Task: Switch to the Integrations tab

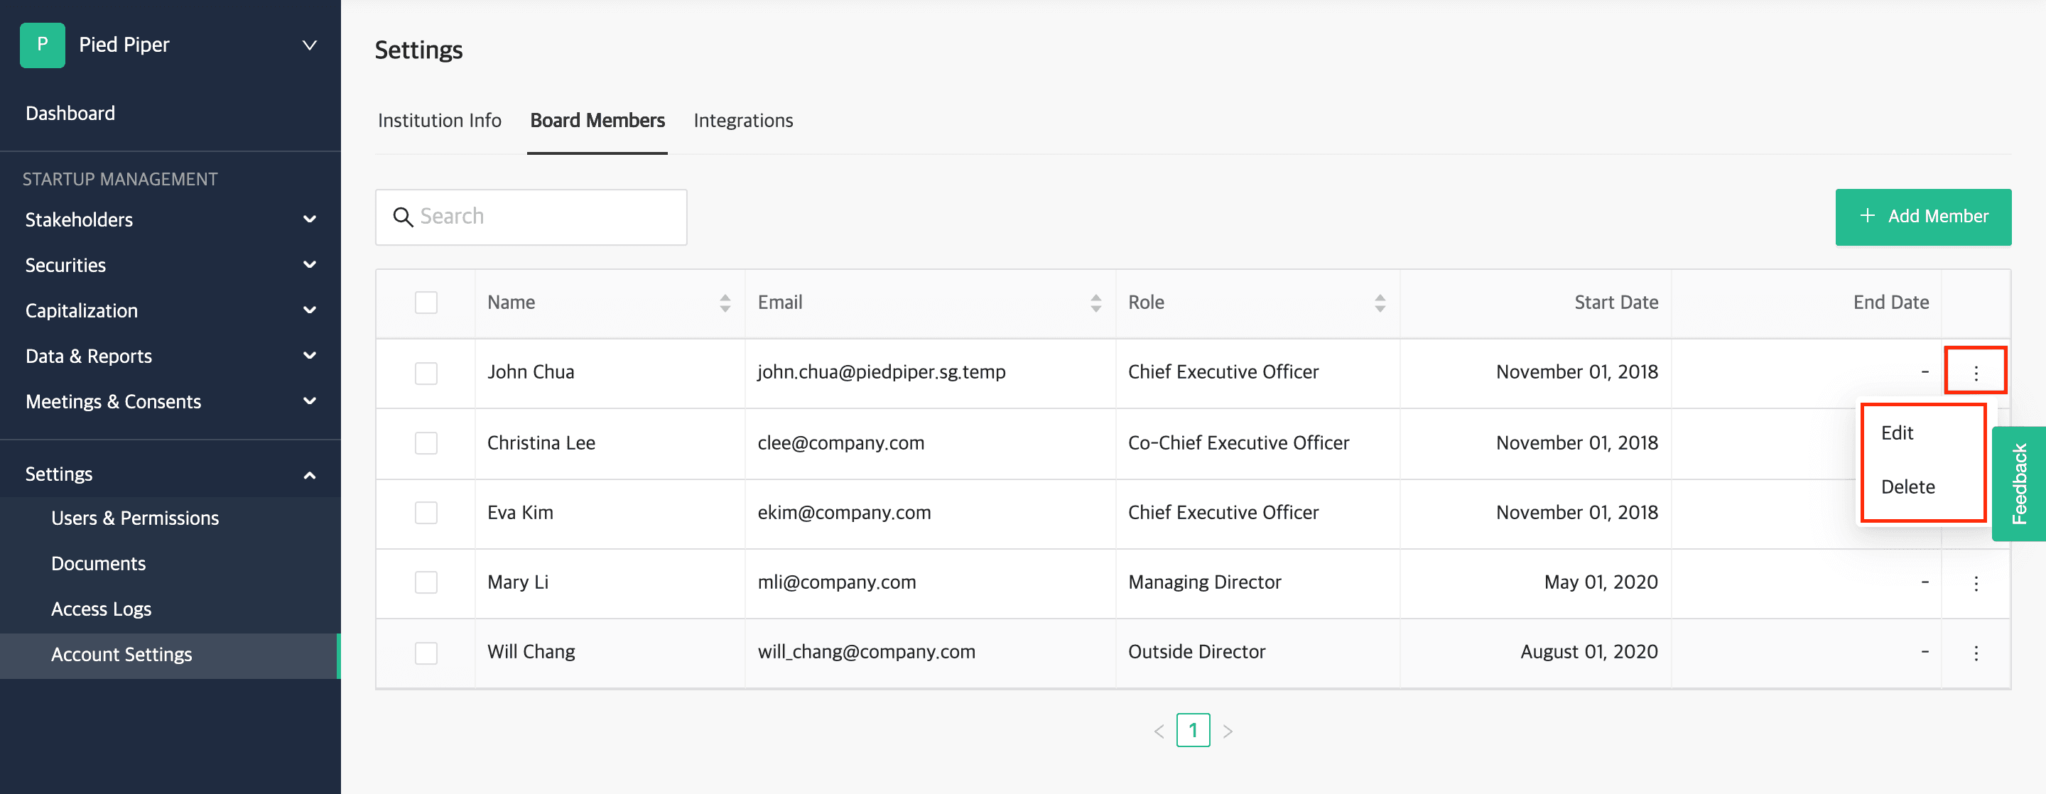Action: (x=742, y=121)
